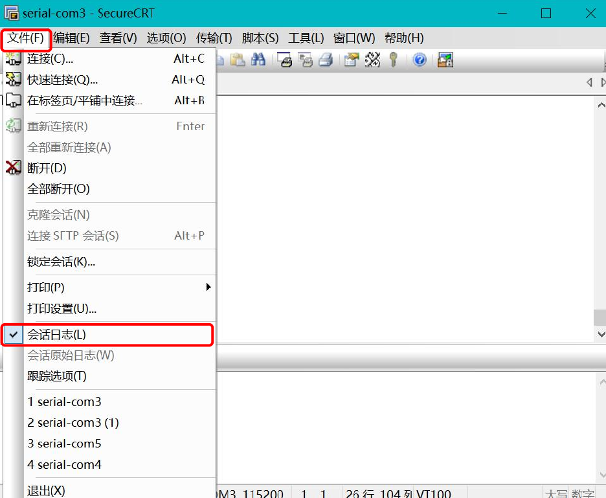Click the 115200 baud rate in status bar
Screen dimensions: 606x498
click(x=263, y=493)
